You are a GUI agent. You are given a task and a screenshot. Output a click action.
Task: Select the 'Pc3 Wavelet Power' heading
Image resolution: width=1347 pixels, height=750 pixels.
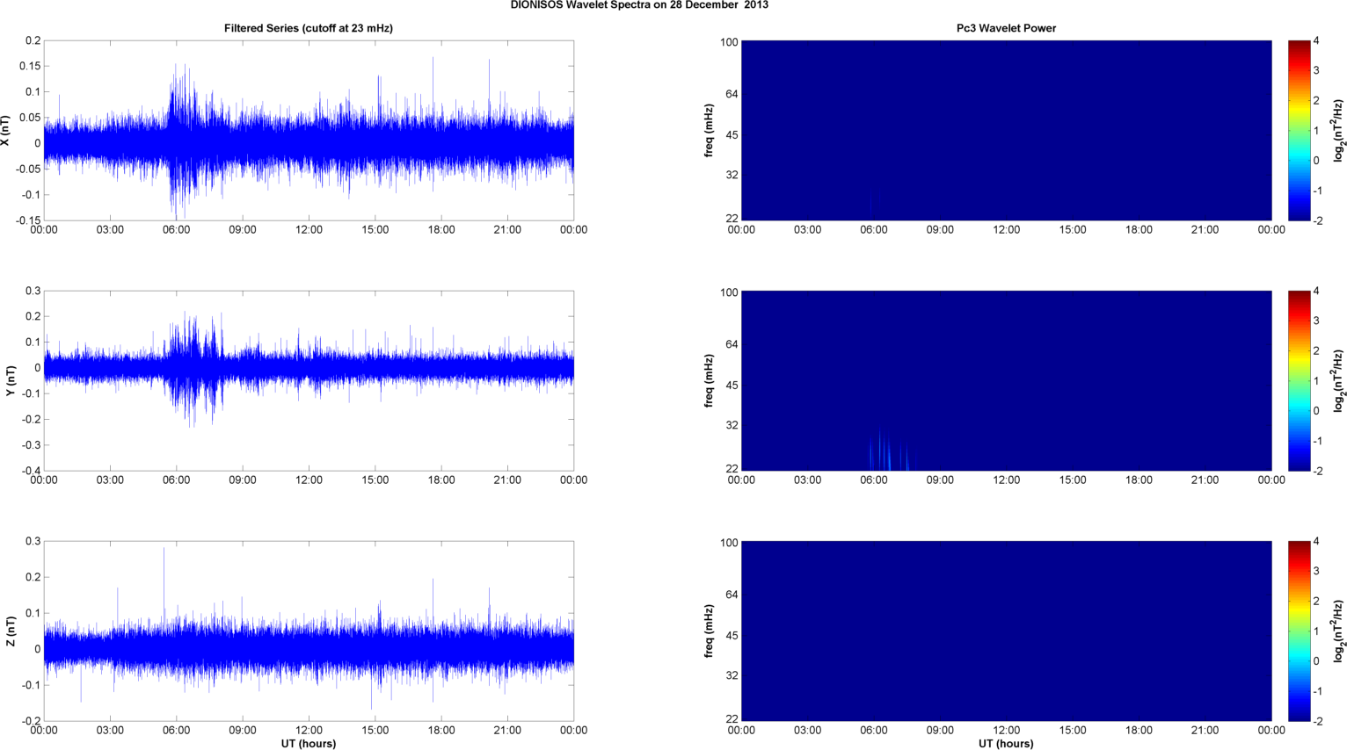pos(1006,28)
